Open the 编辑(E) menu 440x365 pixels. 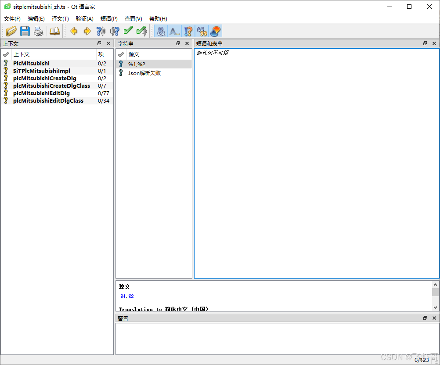[x=36, y=19]
